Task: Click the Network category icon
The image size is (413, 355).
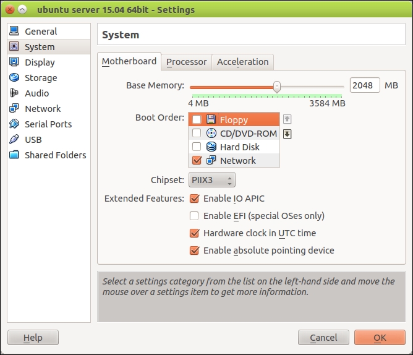Action: click(14, 108)
